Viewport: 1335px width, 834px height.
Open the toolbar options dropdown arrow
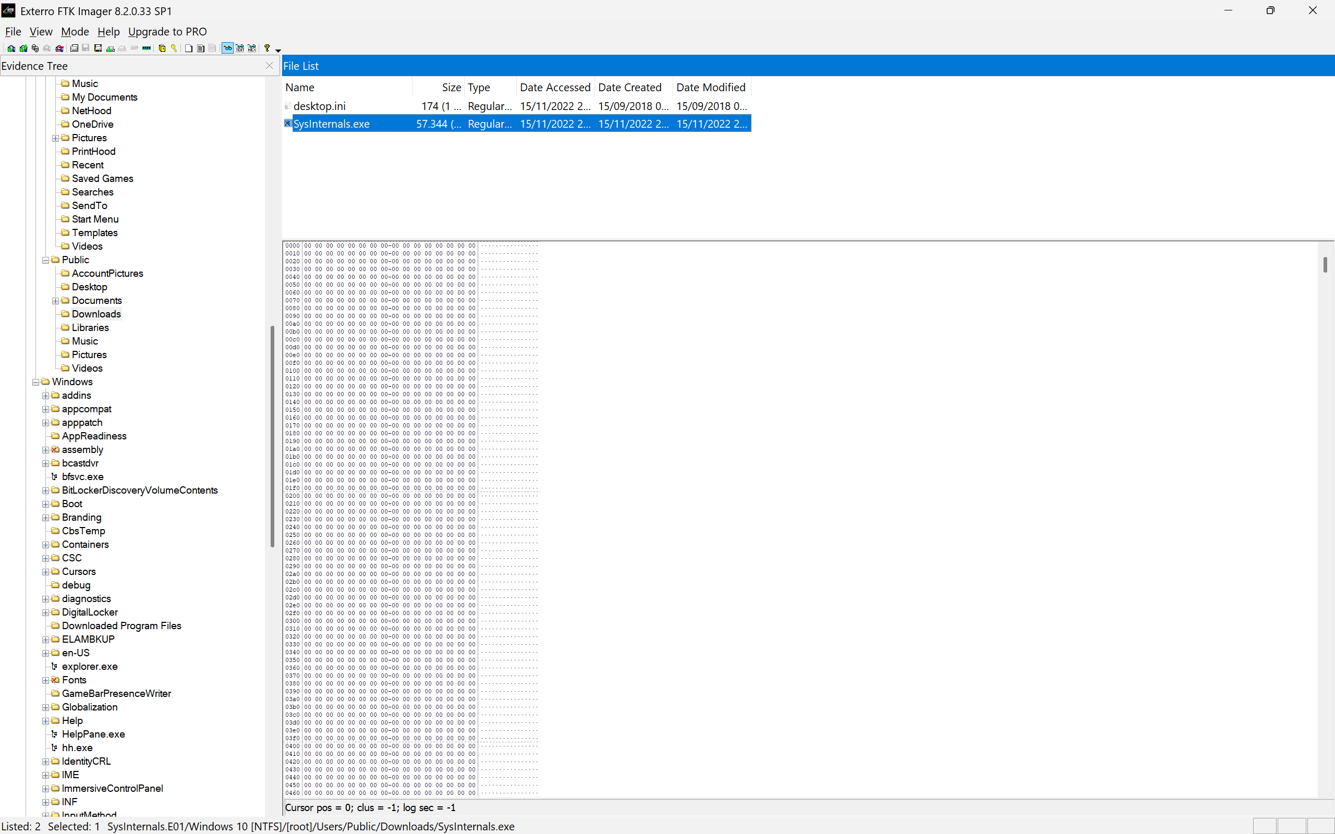coord(278,51)
